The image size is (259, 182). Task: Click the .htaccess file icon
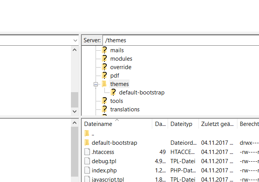pyautogui.click(x=87, y=152)
